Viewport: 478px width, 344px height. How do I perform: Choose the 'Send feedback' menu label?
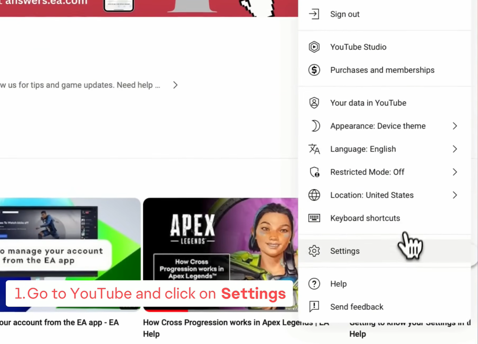pos(357,307)
